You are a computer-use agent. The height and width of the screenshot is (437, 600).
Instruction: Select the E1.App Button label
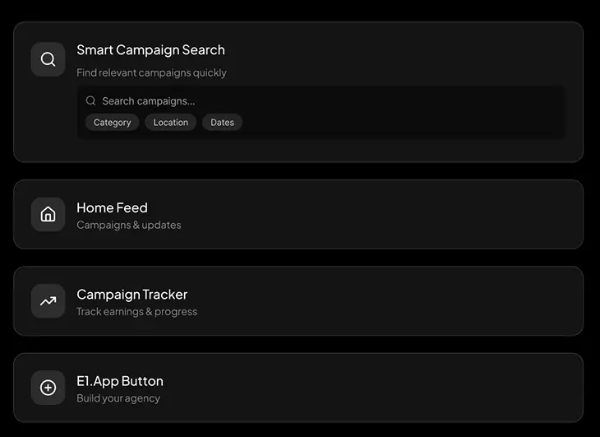pos(120,381)
